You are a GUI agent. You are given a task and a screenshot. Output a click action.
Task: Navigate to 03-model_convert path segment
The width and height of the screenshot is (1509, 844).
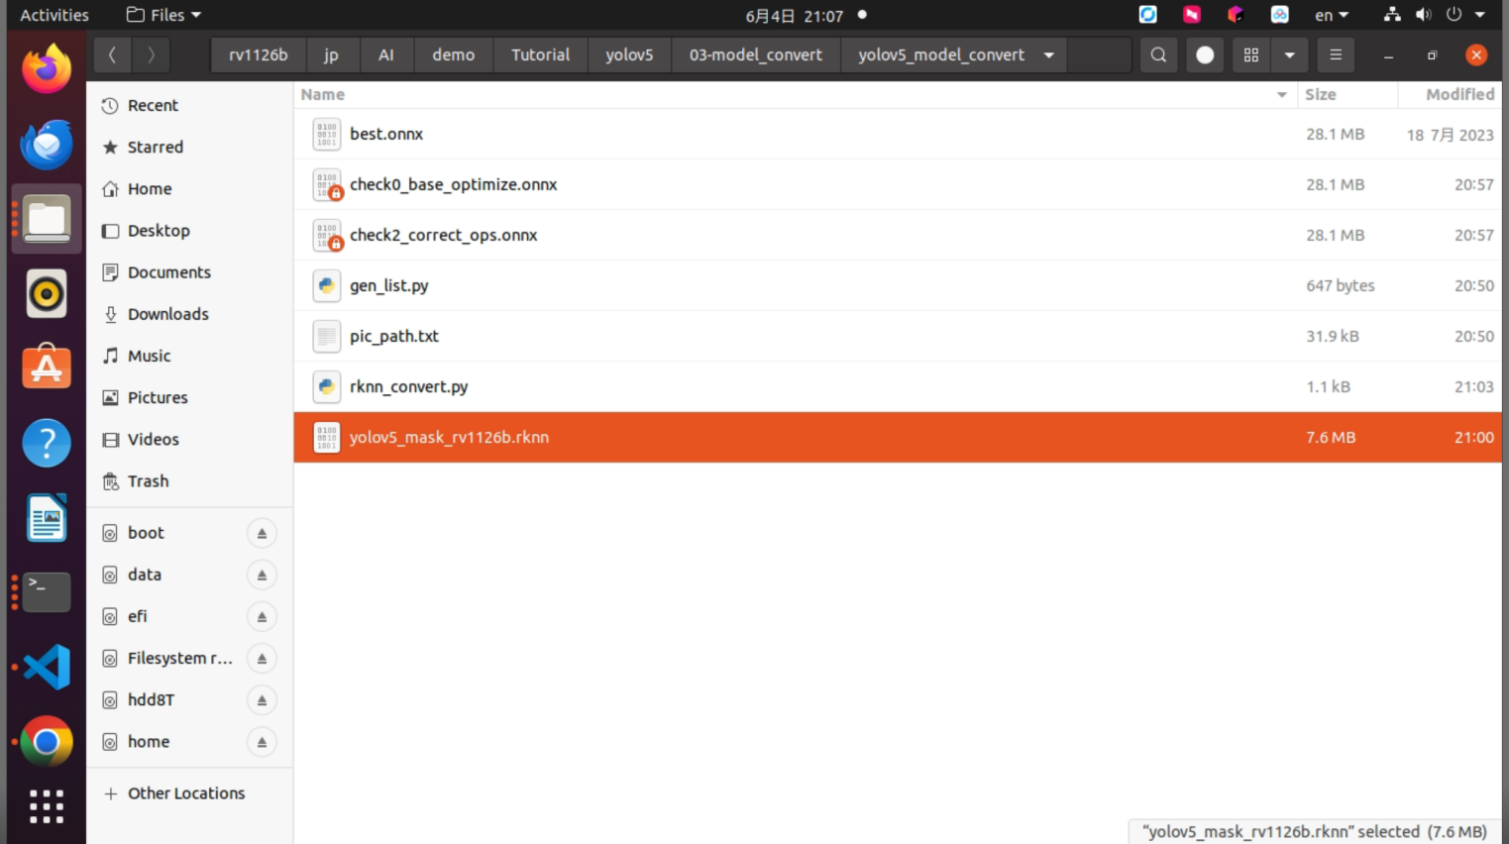point(756,55)
